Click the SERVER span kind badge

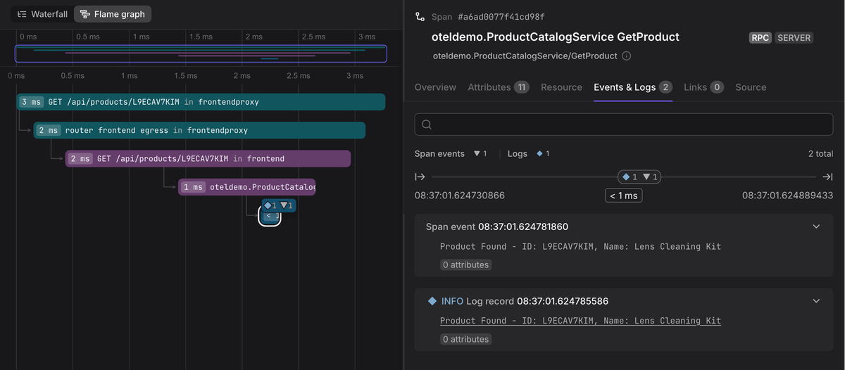tap(794, 38)
